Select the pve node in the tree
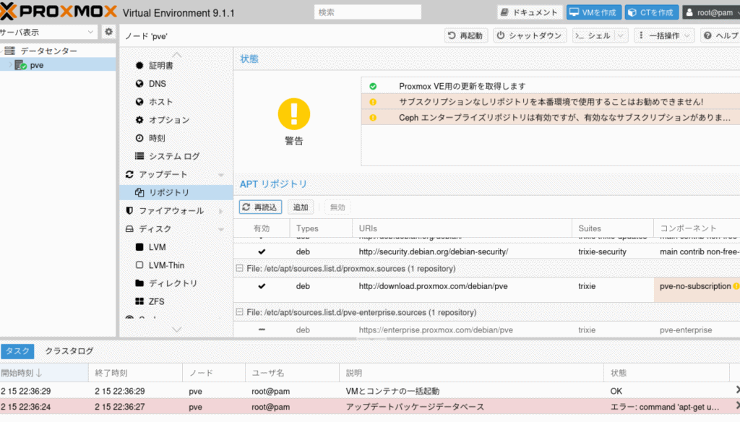 36,65
